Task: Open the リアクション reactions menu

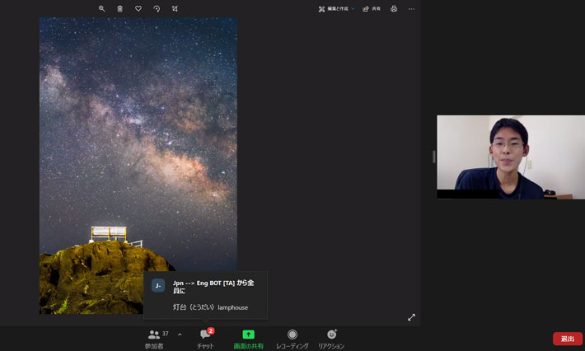Action: tap(331, 339)
